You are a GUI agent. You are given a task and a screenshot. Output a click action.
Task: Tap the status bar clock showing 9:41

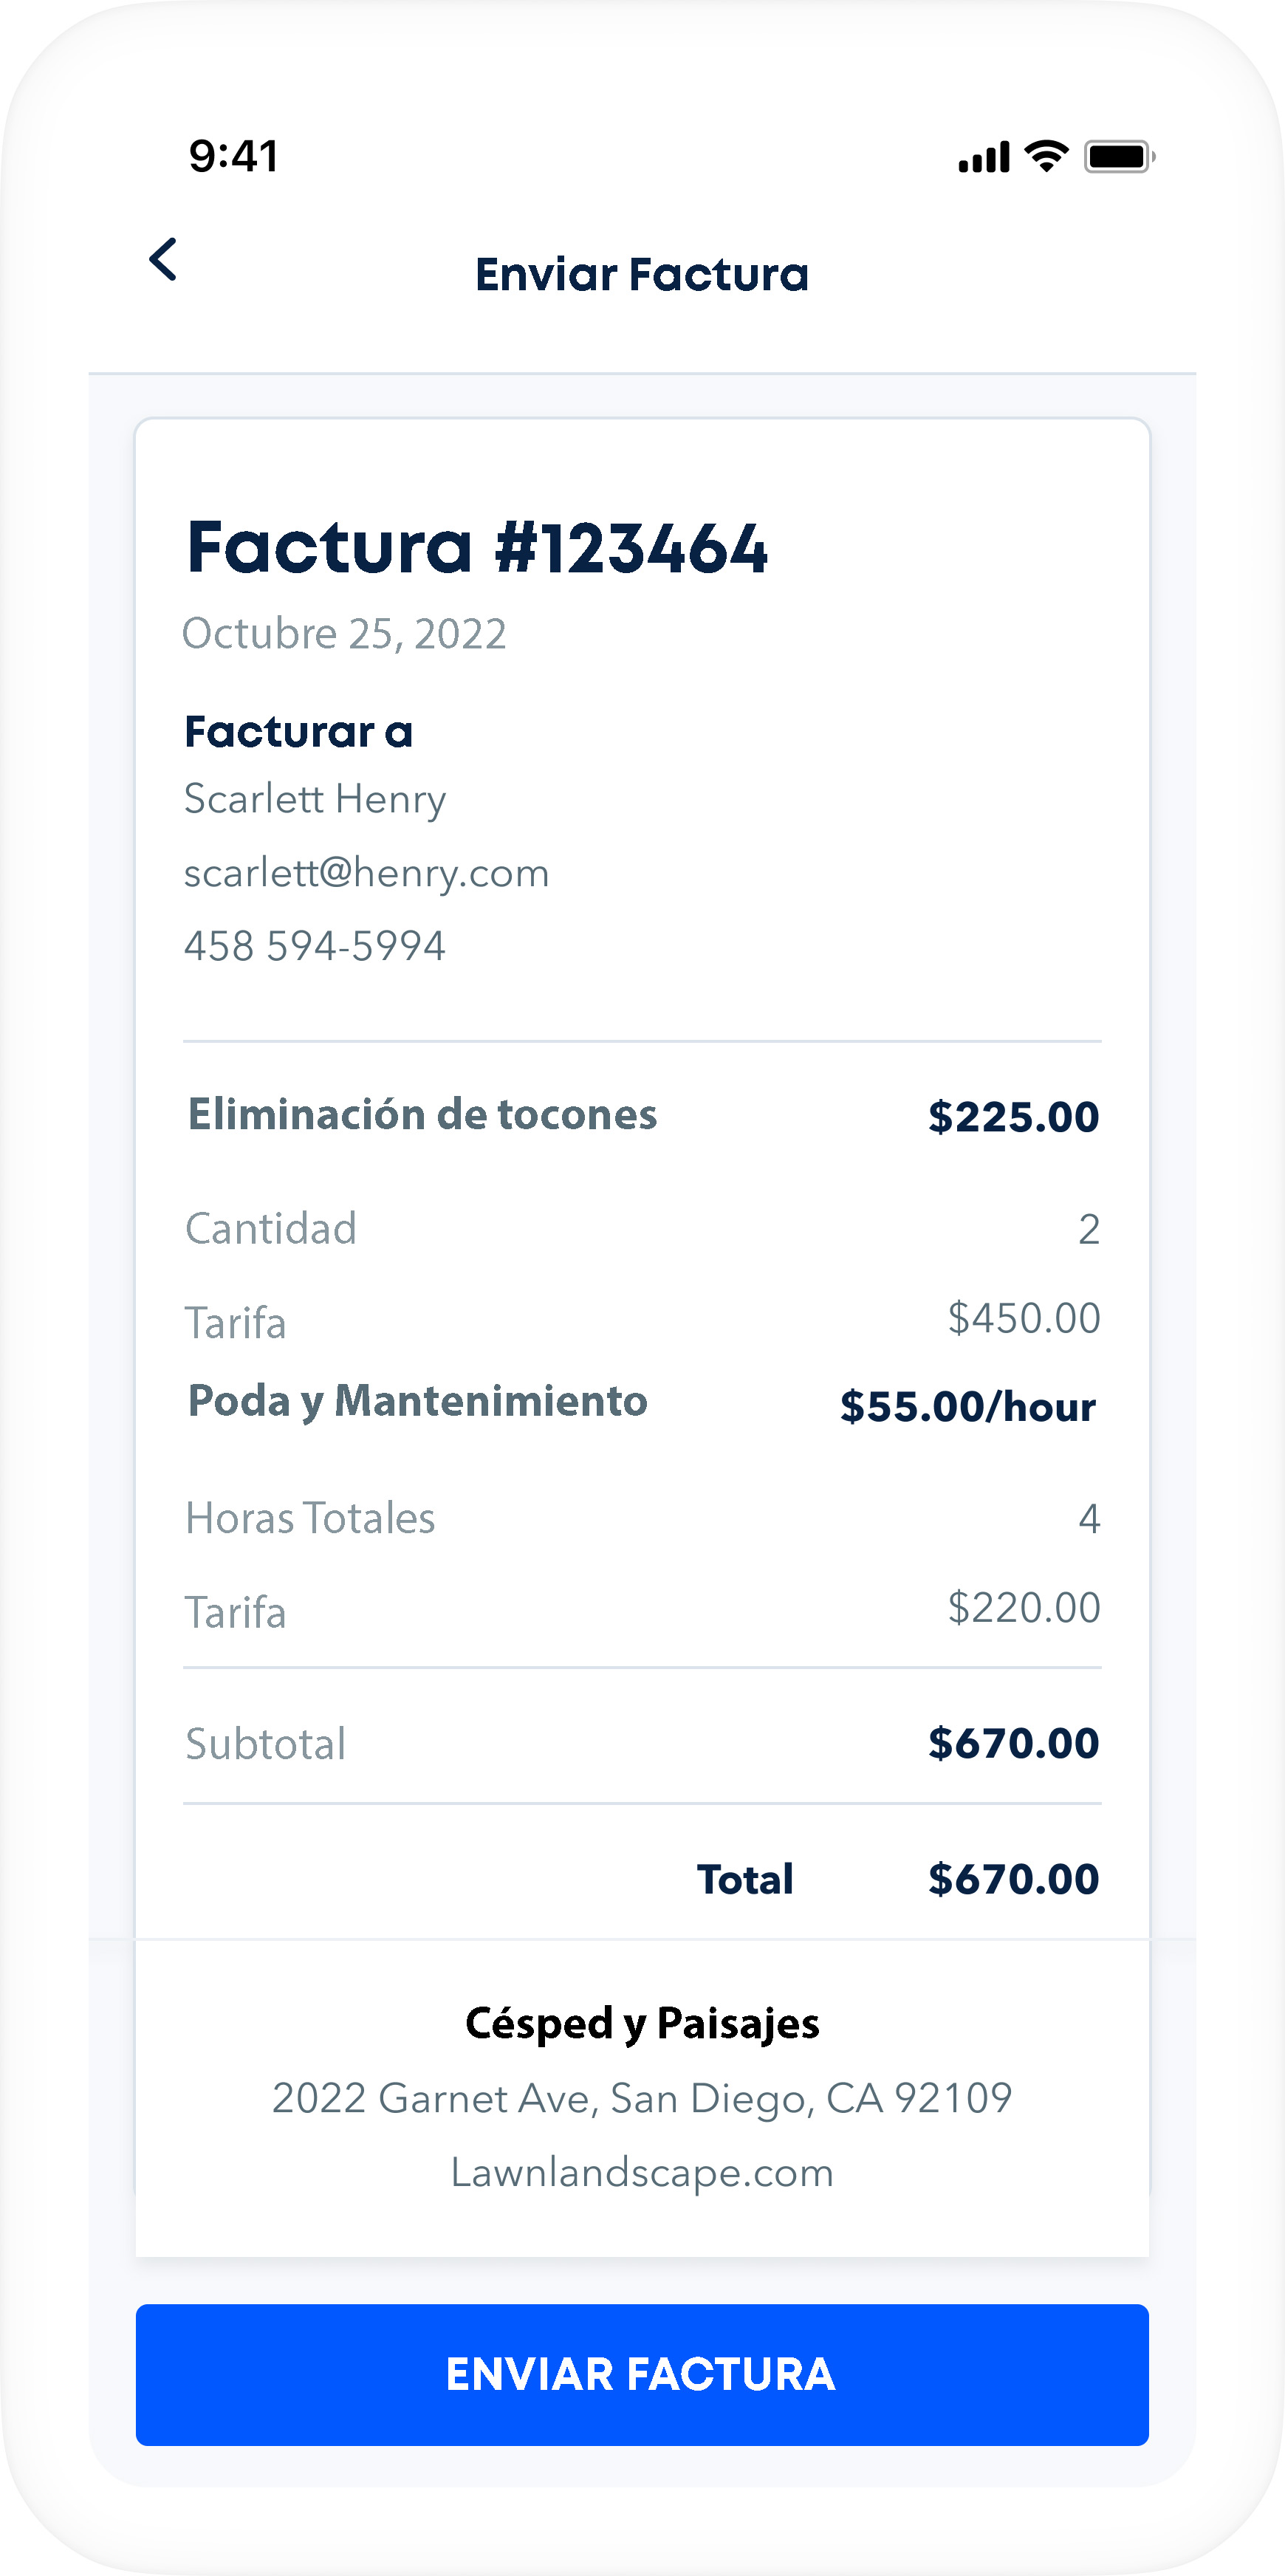pyautogui.click(x=234, y=156)
